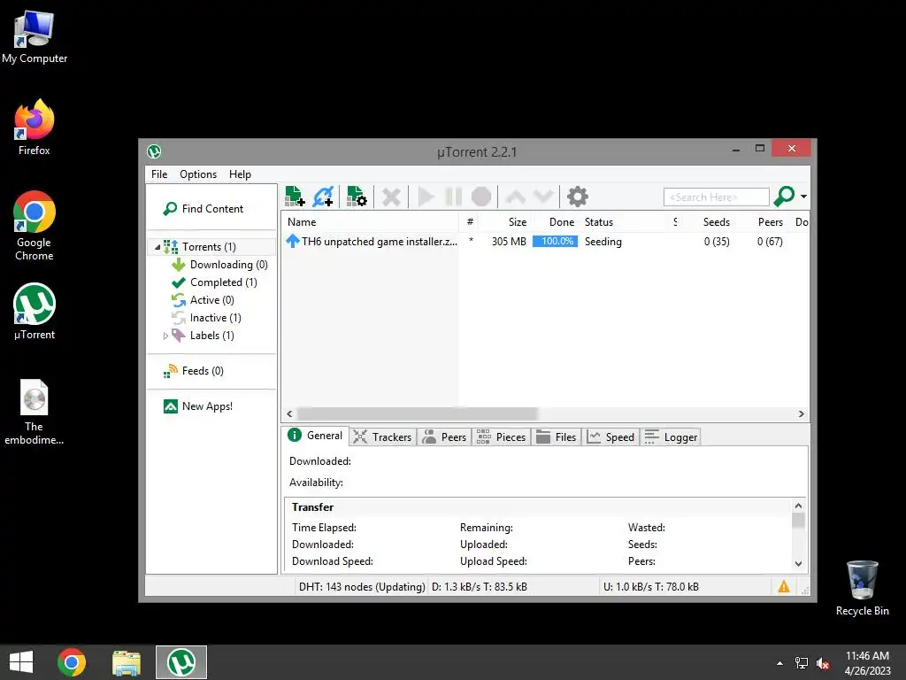Click inside the Search Here field
906x680 pixels.
716,197
